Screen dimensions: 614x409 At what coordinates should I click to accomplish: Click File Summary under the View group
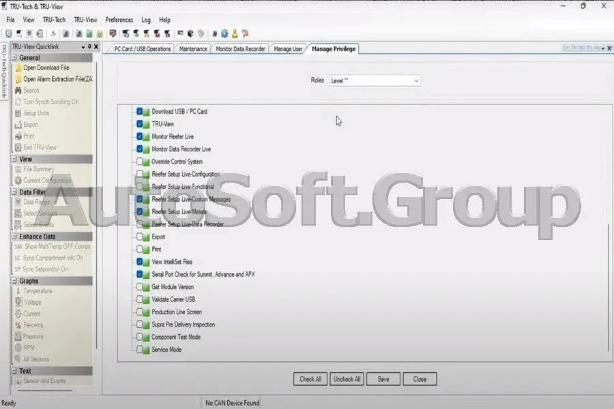(35, 169)
